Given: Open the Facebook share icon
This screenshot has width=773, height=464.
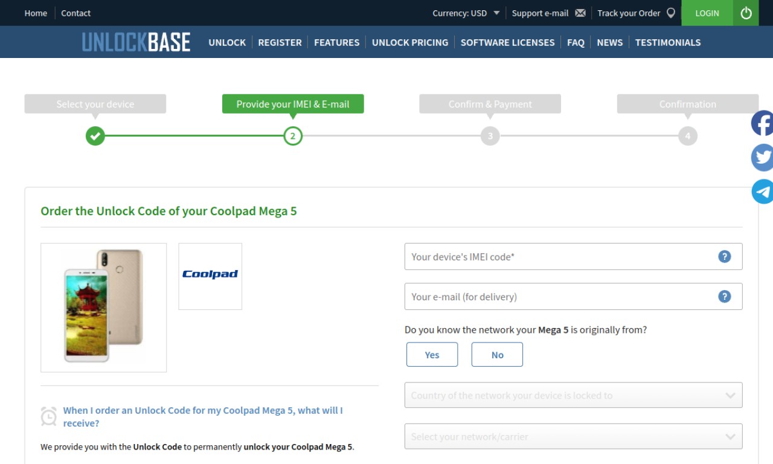Looking at the screenshot, I should click(762, 123).
